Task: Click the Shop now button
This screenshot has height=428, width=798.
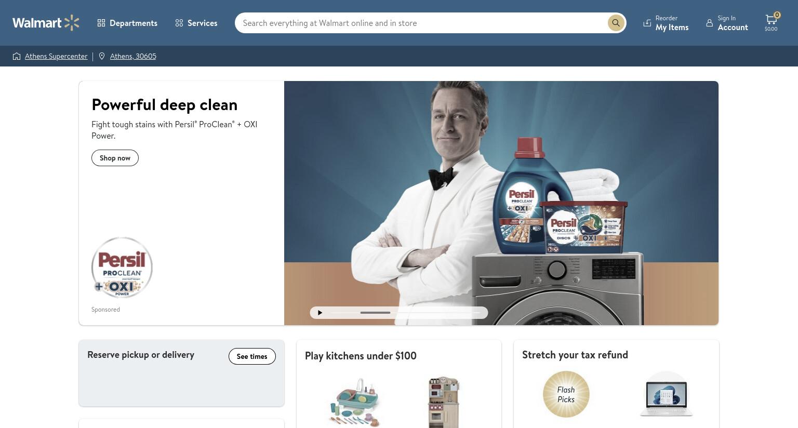Action: [115, 158]
